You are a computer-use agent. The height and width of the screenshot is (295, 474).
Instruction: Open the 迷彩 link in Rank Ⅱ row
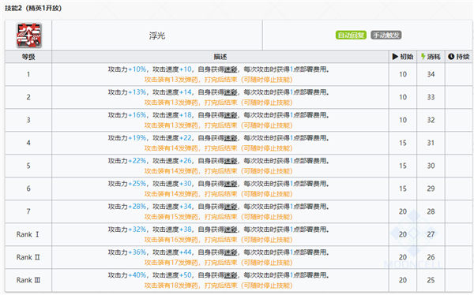click(231, 252)
